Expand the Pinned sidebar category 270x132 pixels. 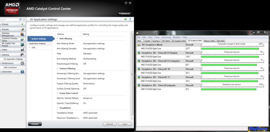pyautogui.click(x=1, y=24)
